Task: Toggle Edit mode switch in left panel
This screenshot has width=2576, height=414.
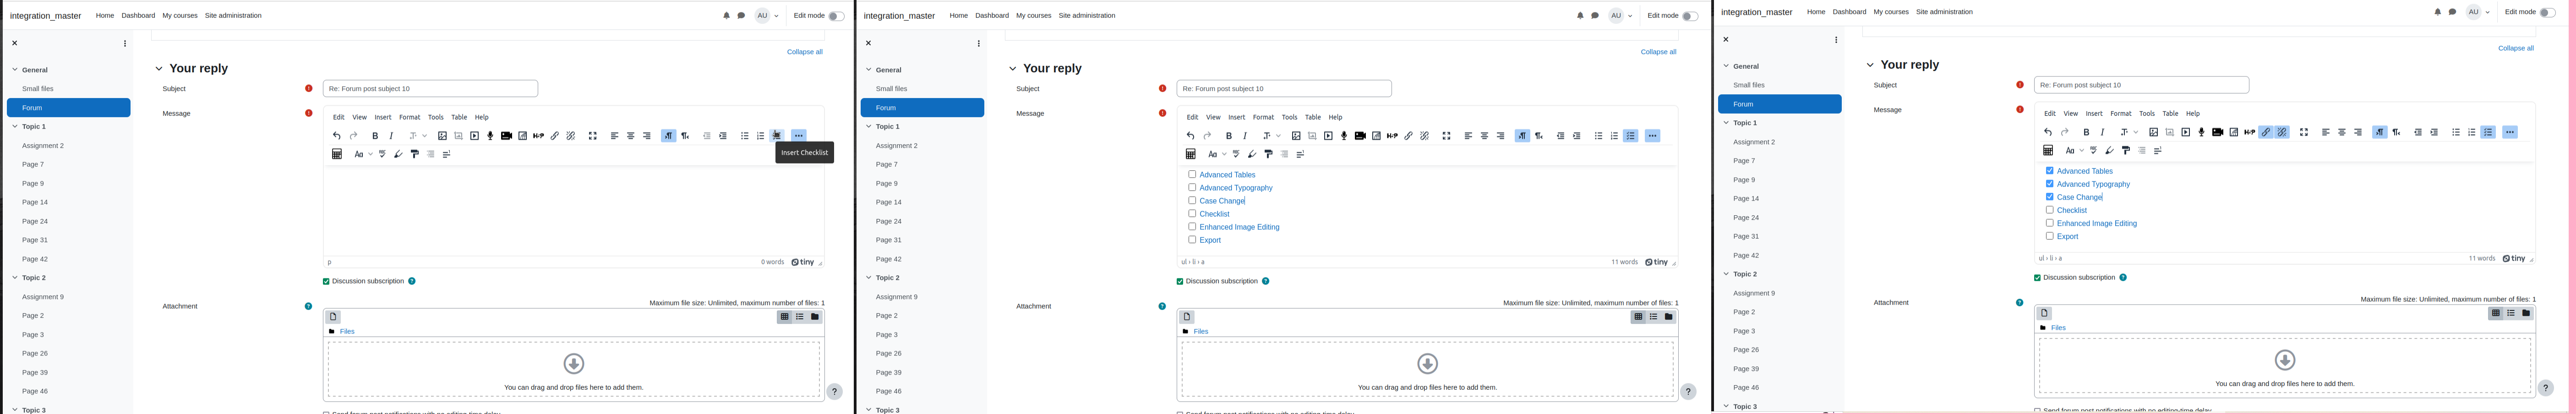Action: click(x=836, y=16)
